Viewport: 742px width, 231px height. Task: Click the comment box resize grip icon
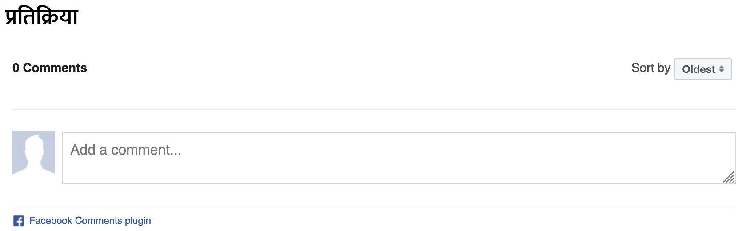[729, 177]
